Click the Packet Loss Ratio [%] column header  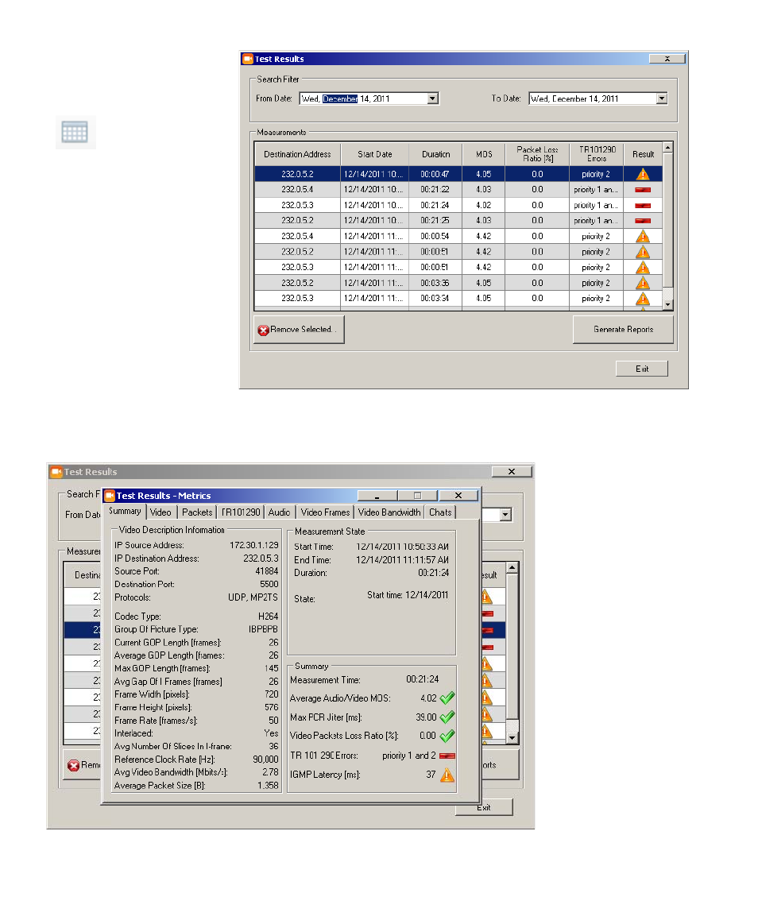pos(537,154)
